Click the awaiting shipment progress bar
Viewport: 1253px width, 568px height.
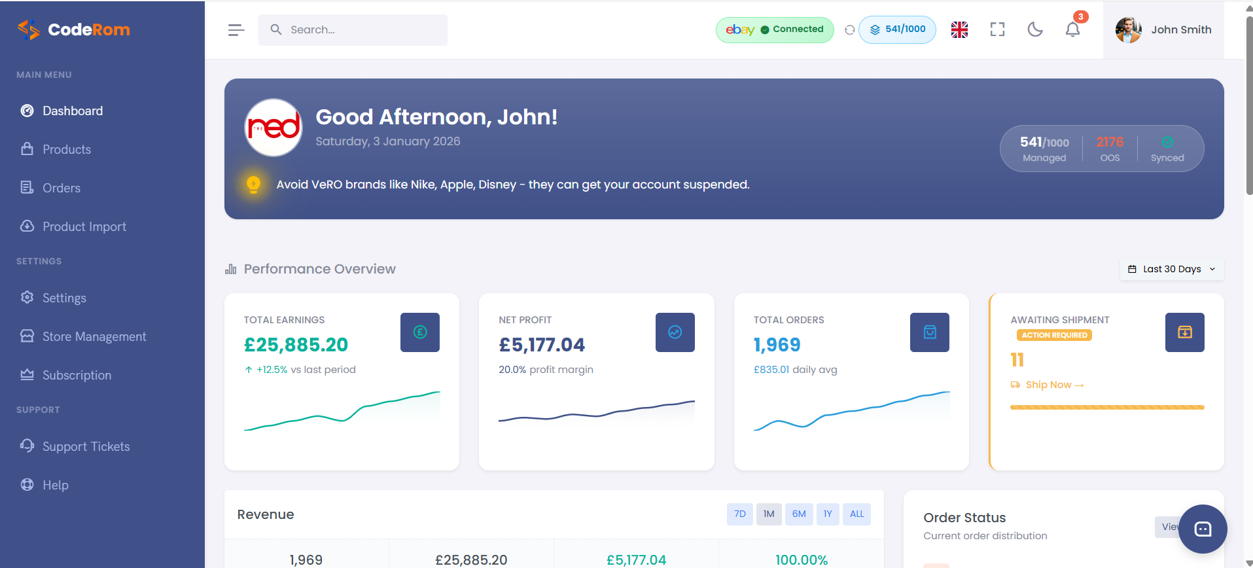coord(1107,407)
